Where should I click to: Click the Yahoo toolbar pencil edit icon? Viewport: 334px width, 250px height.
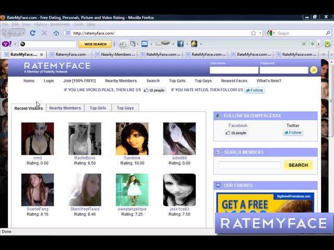click(x=123, y=44)
